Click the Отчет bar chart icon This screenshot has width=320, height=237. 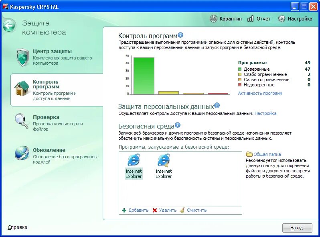coord(250,19)
